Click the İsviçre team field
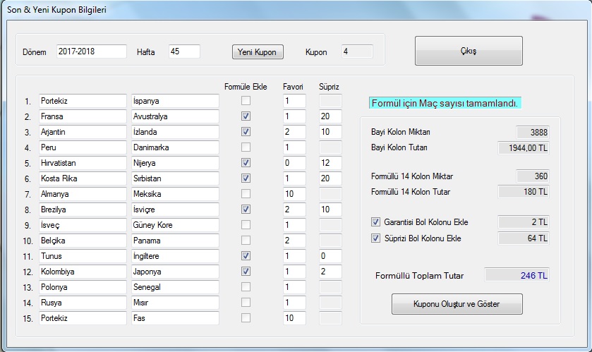The height and width of the screenshot is (352, 592). click(175, 210)
